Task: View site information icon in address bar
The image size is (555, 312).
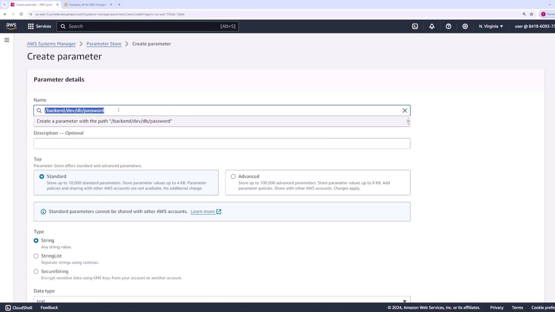Action: (x=30, y=14)
